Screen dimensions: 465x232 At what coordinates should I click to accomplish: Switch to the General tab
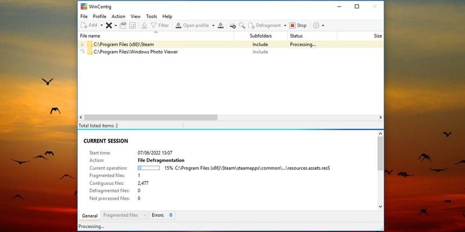[90, 216]
